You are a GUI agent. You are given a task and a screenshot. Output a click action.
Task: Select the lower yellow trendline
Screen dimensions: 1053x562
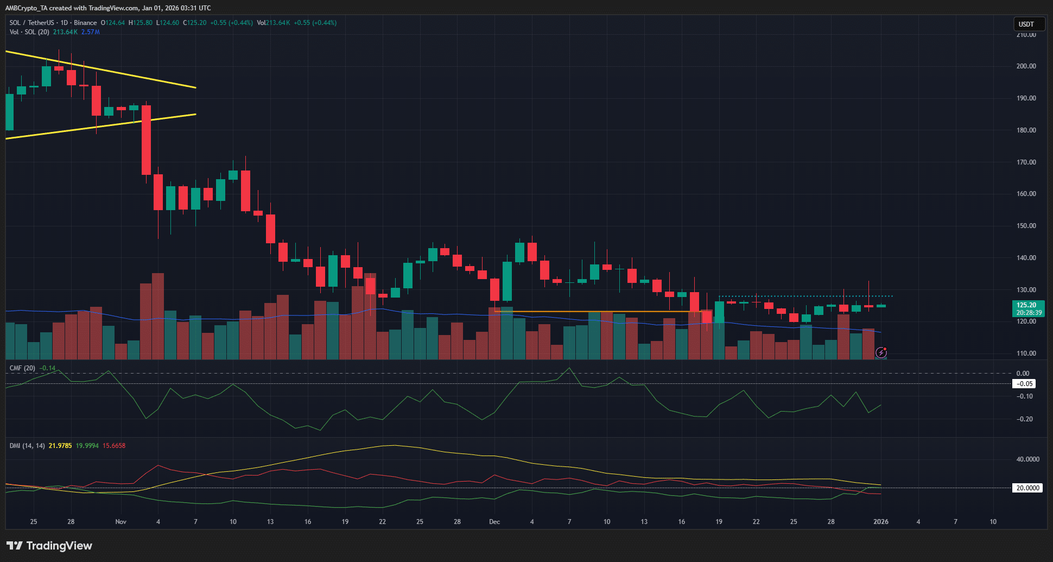[x=109, y=125]
